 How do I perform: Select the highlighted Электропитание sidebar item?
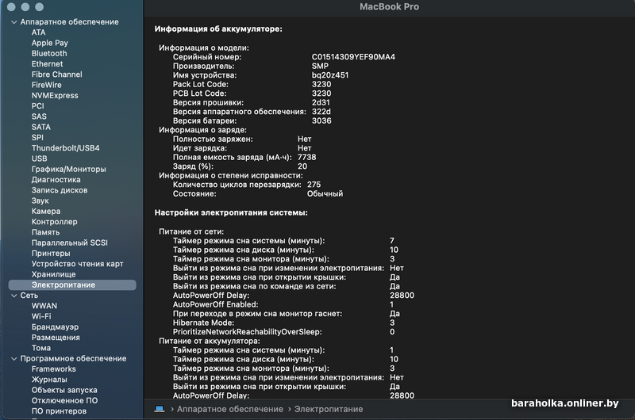click(63, 284)
